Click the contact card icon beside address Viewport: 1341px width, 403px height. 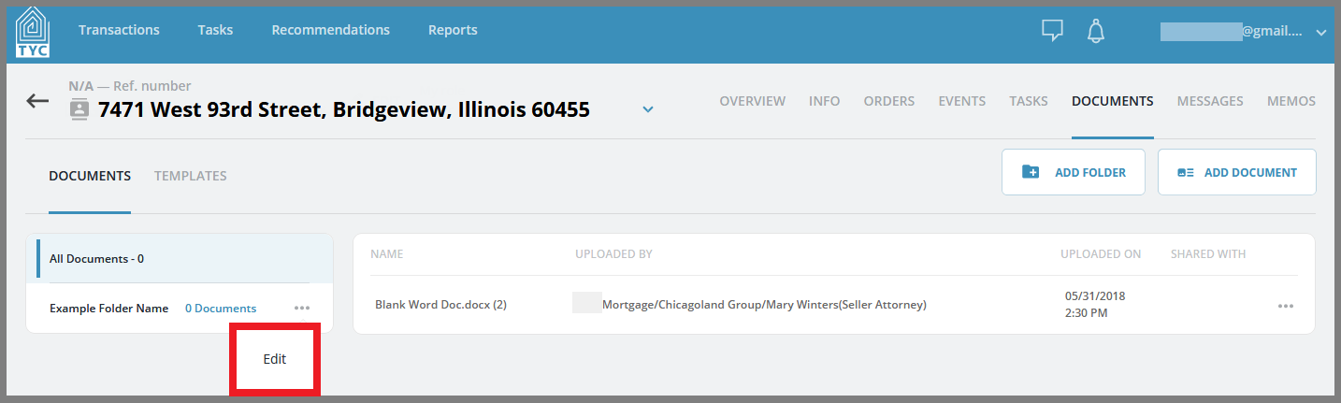point(79,109)
